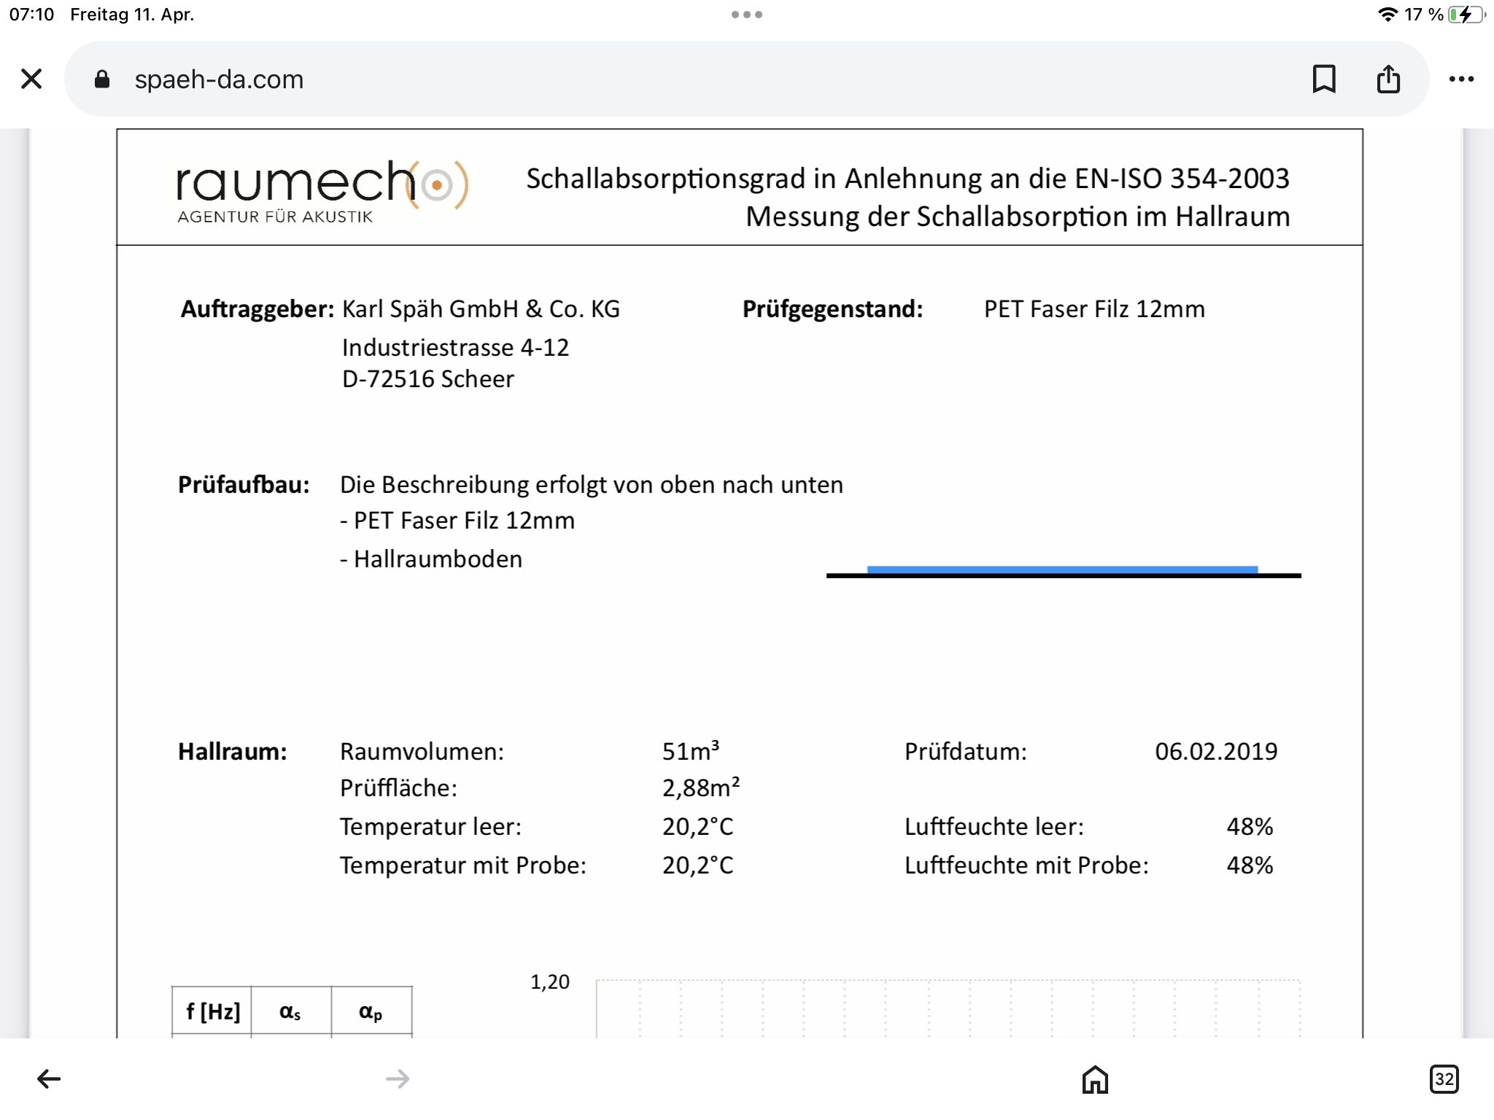The width and height of the screenshot is (1494, 1120).
Task: Click the blue felt layer diagram
Action: (1062, 569)
